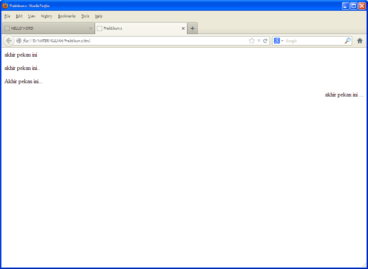Select the Praktikum 2 tab

click(141, 28)
